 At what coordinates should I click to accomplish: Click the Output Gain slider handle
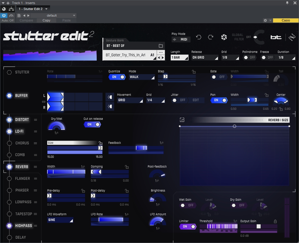point(259,226)
